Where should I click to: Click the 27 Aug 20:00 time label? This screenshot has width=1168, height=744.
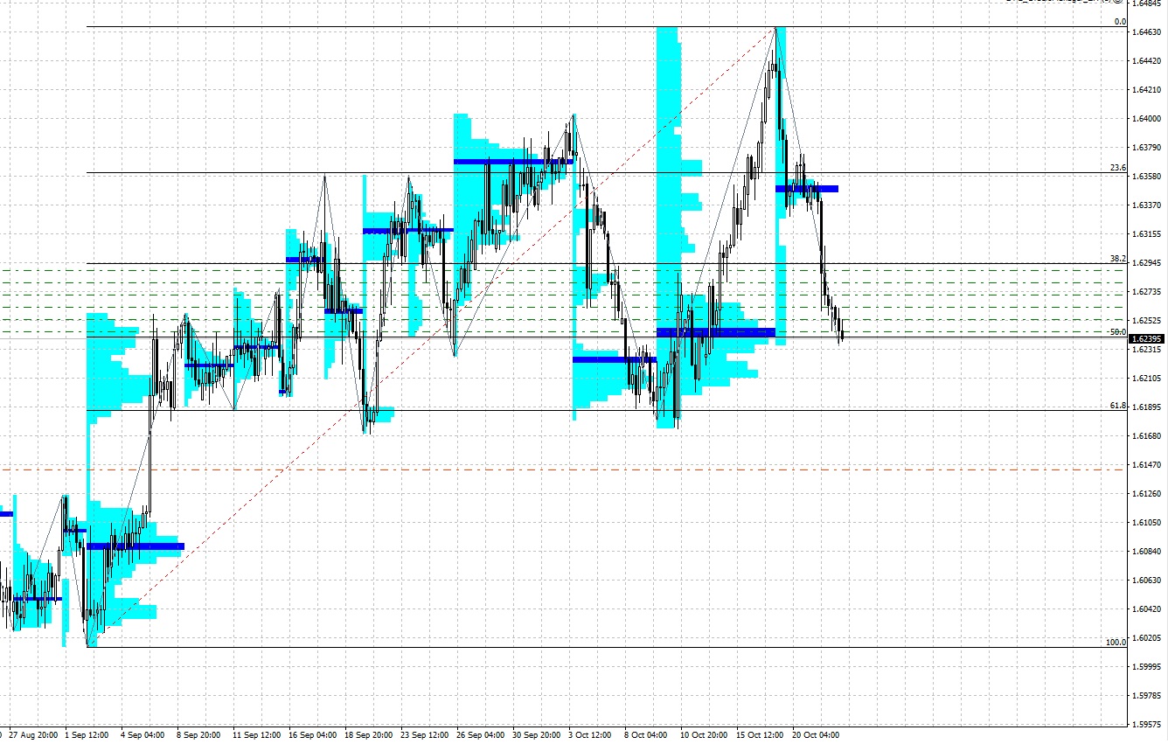[33, 736]
